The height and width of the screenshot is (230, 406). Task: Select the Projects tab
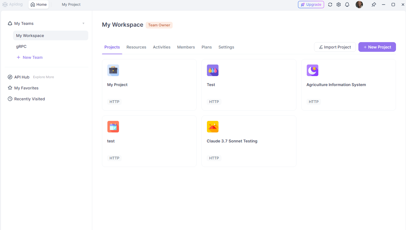(112, 47)
